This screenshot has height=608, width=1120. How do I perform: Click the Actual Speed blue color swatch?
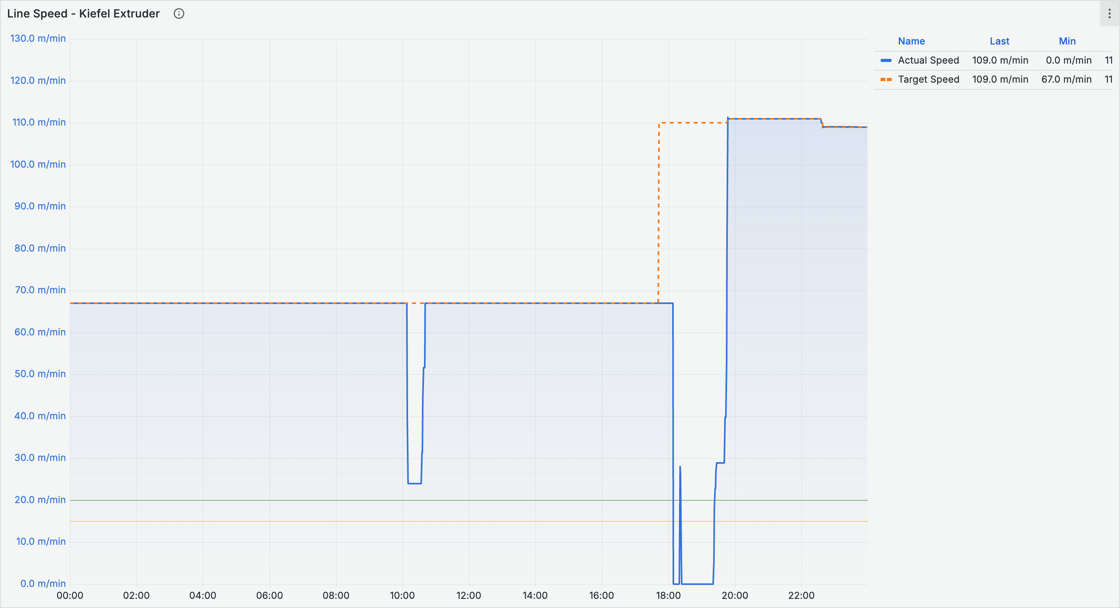click(886, 60)
